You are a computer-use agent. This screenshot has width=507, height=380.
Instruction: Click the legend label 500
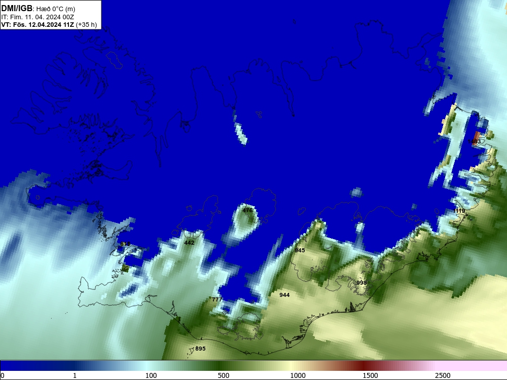(x=224, y=375)
